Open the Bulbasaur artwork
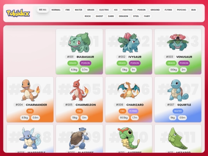 79,42
